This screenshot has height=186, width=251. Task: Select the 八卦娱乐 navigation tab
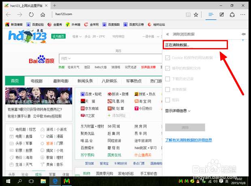[x=109, y=81]
